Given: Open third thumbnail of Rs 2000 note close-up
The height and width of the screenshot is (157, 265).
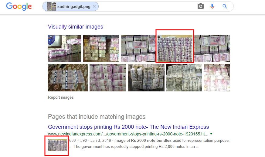Looking at the screenshot, I should pyautogui.click(x=138, y=48).
